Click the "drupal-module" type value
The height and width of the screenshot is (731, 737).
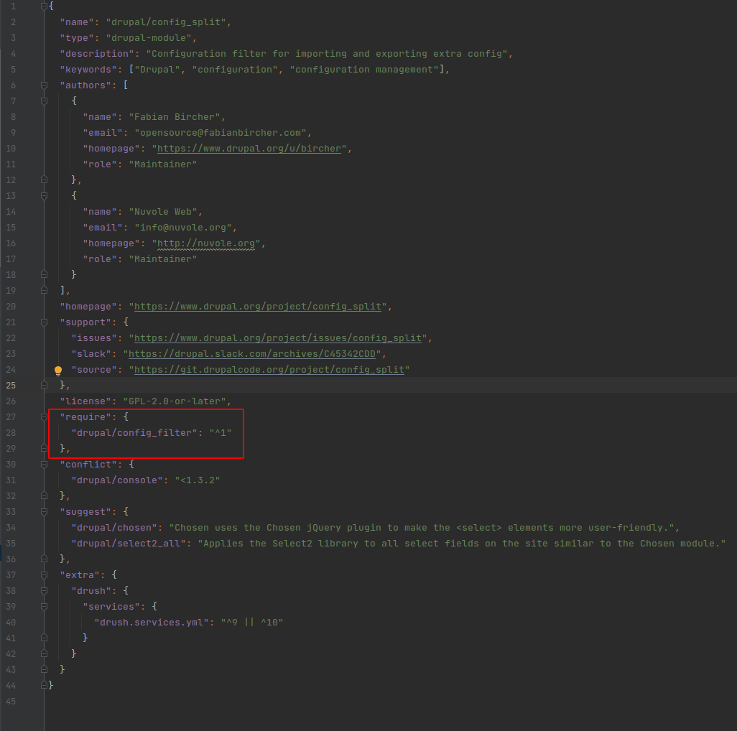pyautogui.click(x=149, y=37)
